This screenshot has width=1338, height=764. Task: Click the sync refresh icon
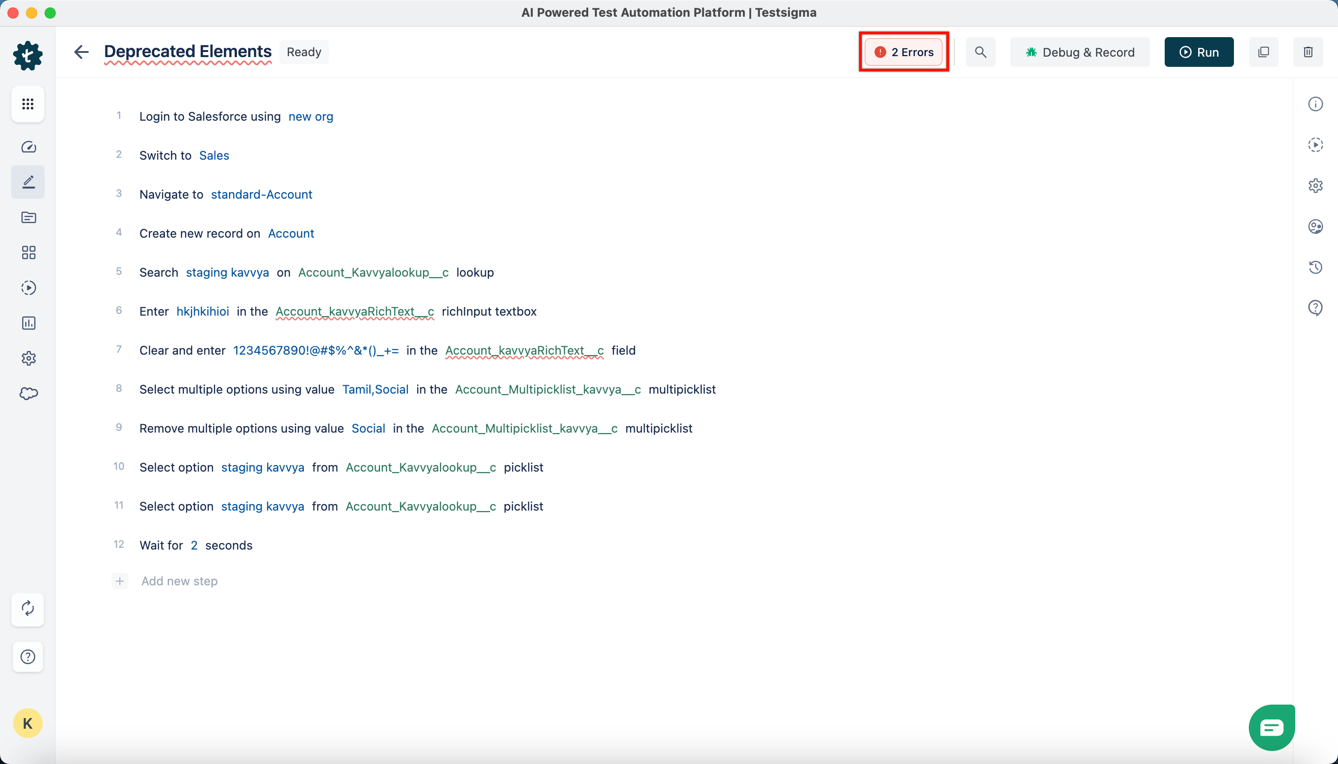pyautogui.click(x=28, y=609)
